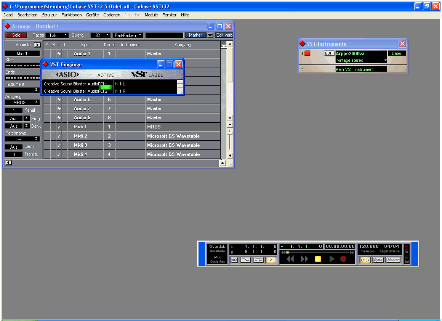Click the EDIT button for Arppe2600va
Image resolution: width=442 pixels, height=321 pixels.
tap(329, 53)
